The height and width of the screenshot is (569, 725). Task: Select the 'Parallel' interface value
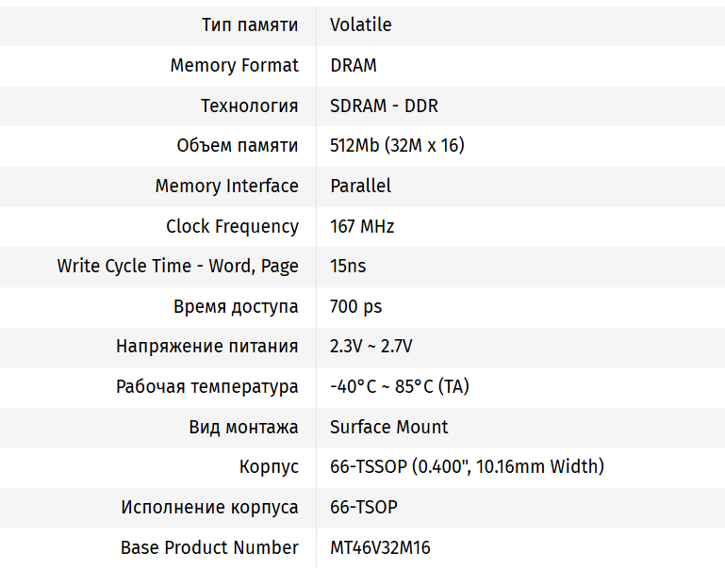point(360,186)
